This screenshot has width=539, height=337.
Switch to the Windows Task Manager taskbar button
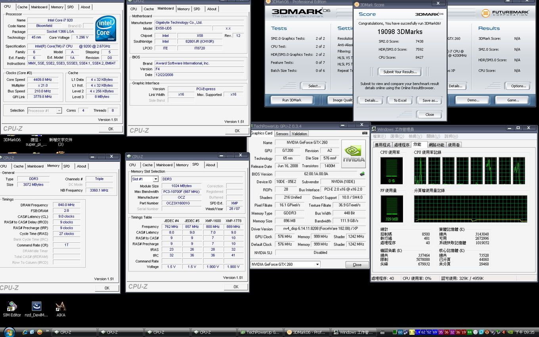[354, 332]
